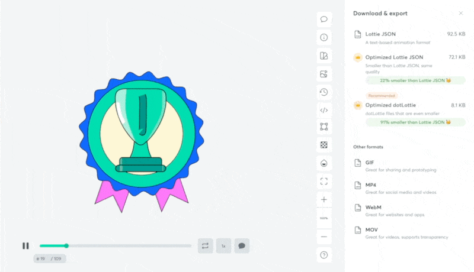Click the current frame number field
474x272 pixels.
pyautogui.click(x=41, y=258)
